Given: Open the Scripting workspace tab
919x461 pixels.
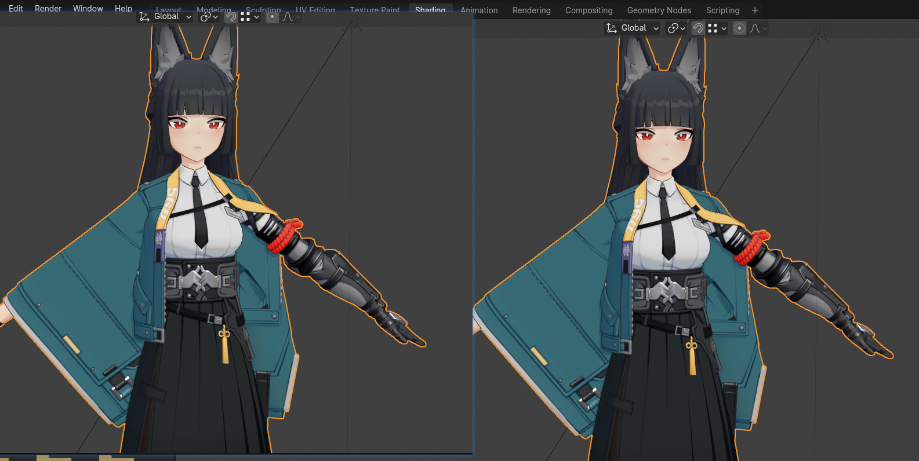Looking at the screenshot, I should tap(722, 10).
